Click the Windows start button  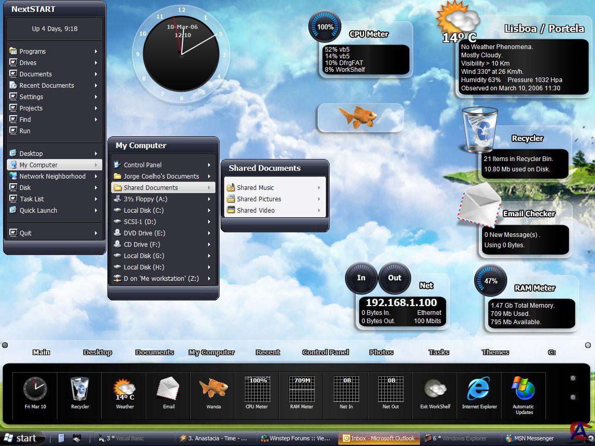(21, 438)
